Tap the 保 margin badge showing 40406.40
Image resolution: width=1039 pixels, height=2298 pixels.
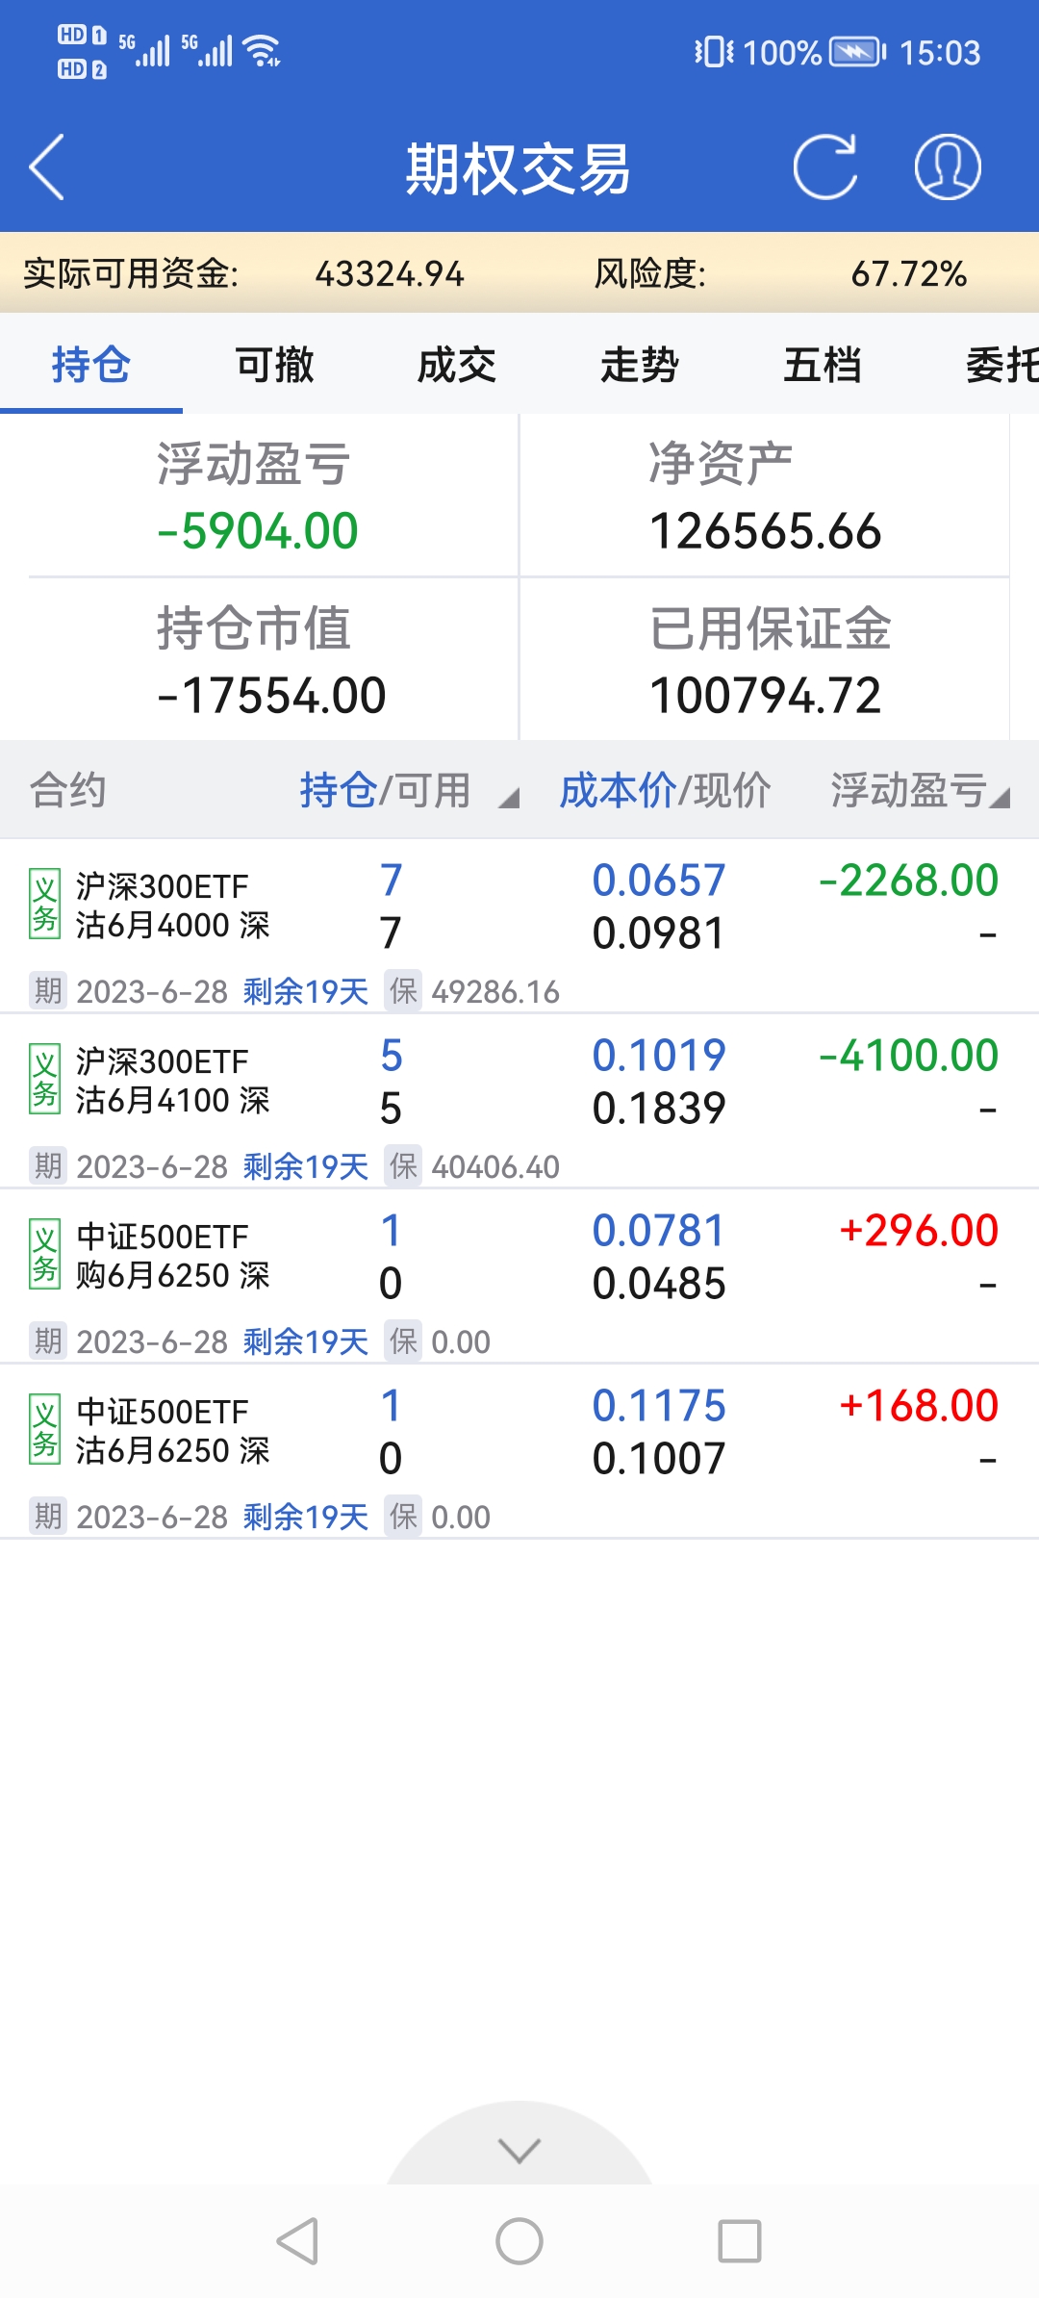tap(403, 1166)
